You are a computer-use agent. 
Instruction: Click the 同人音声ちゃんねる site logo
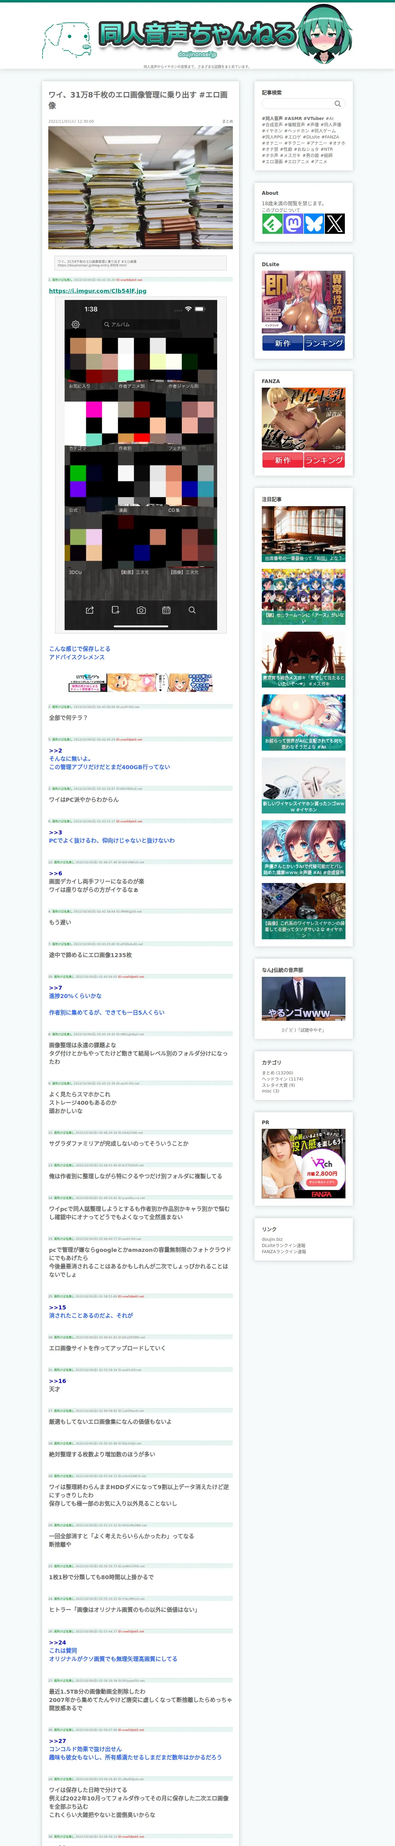197,34
